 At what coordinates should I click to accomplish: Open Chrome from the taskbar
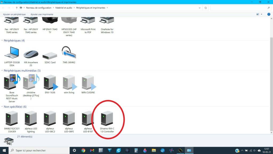pos(83,150)
